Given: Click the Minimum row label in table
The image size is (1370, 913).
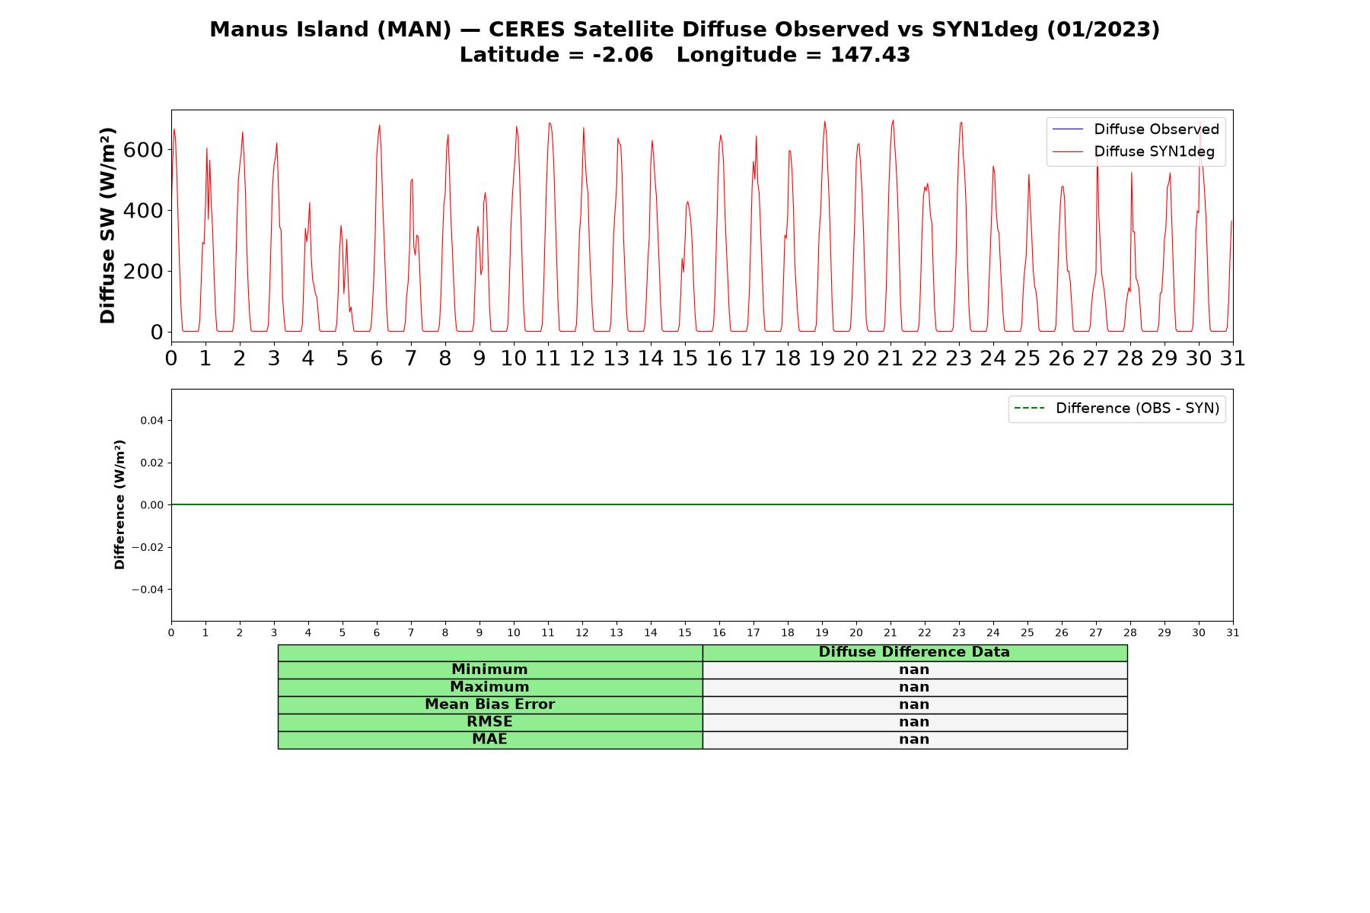Looking at the screenshot, I should [490, 670].
